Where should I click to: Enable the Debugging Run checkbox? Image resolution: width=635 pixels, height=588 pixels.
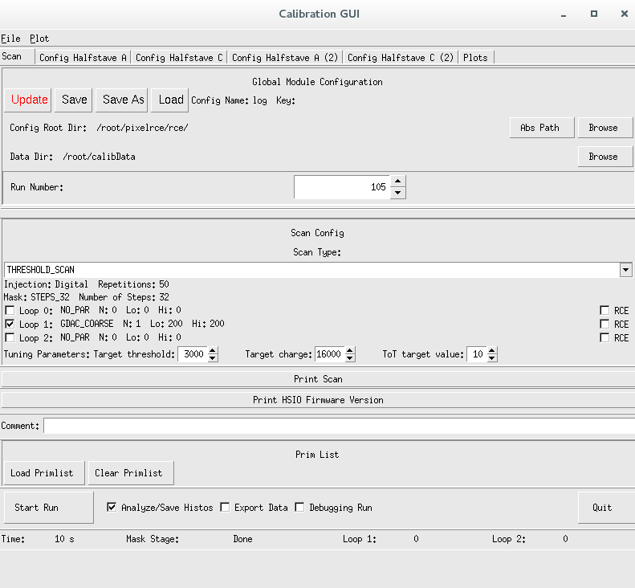click(299, 508)
